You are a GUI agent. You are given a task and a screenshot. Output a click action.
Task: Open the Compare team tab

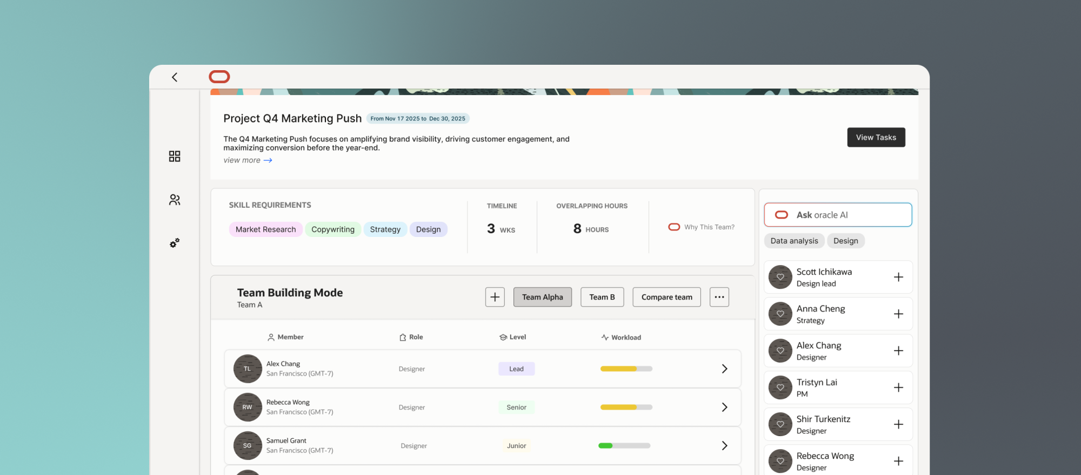click(667, 297)
